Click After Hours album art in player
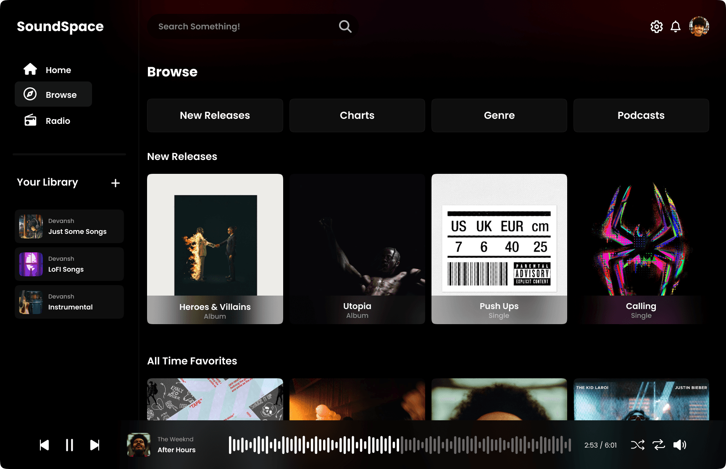Image resolution: width=726 pixels, height=469 pixels. (x=139, y=445)
